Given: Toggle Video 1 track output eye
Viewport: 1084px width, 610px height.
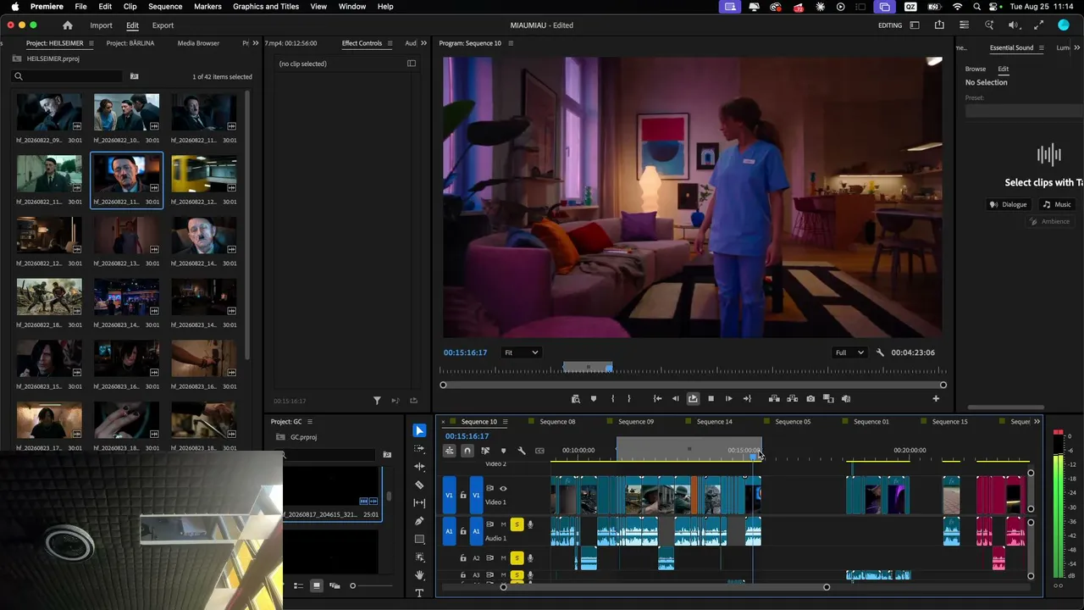Looking at the screenshot, I should click(503, 489).
